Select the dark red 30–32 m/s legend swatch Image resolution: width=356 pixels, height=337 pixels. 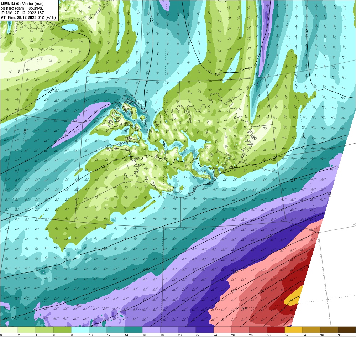(x=276, y=330)
